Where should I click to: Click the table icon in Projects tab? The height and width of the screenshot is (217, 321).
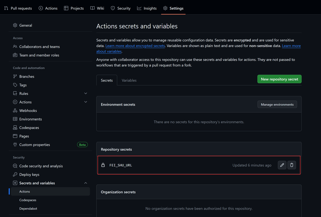pyautogui.click(x=66, y=8)
